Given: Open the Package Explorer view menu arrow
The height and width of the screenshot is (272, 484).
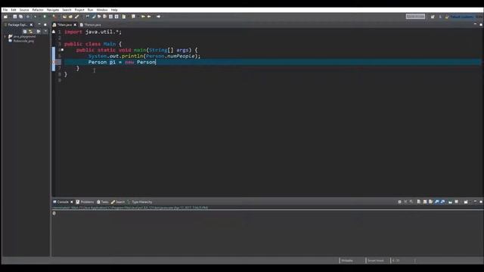Looking at the screenshot, I should pos(45,32).
